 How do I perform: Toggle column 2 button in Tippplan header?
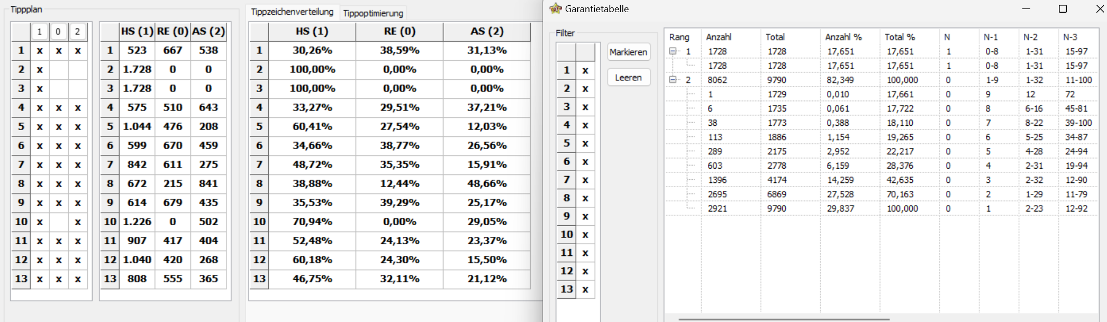point(77,32)
